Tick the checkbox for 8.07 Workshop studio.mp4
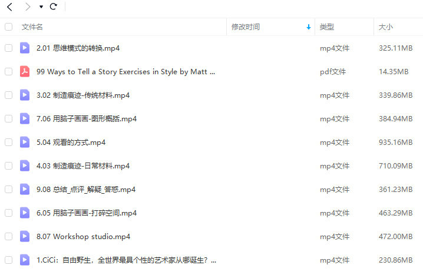The width and height of the screenshot is (423, 275). [8, 237]
